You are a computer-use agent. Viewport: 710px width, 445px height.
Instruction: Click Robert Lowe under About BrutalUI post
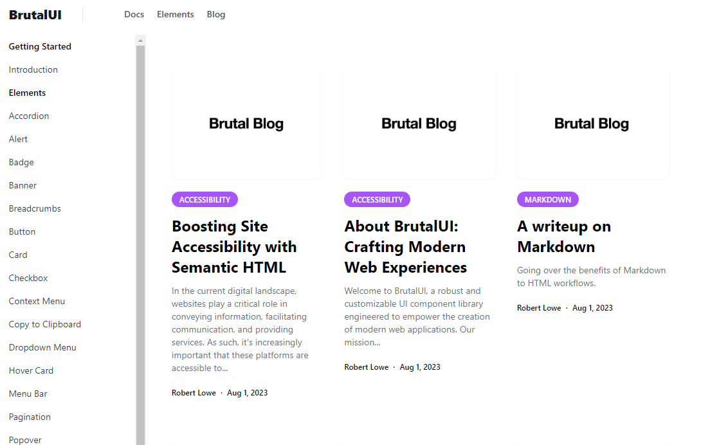[x=367, y=367]
